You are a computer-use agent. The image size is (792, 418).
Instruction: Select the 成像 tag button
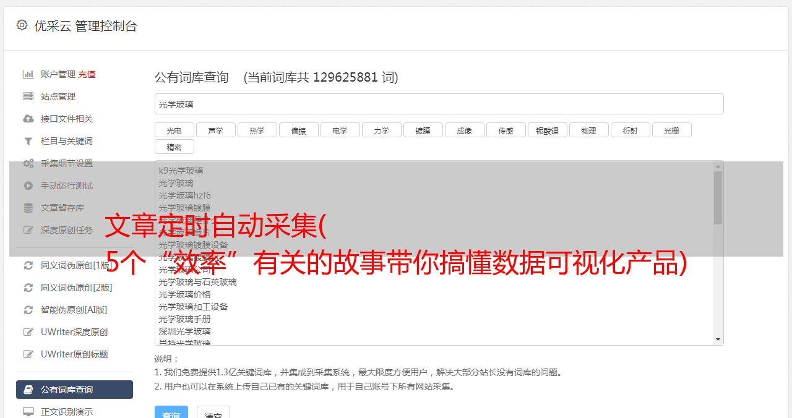pyautogui.click(x=465, y=130)
